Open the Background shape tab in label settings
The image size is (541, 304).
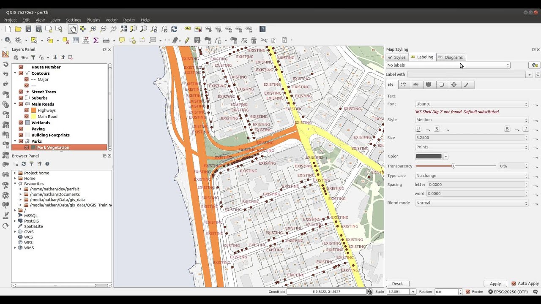coord(429,84)
